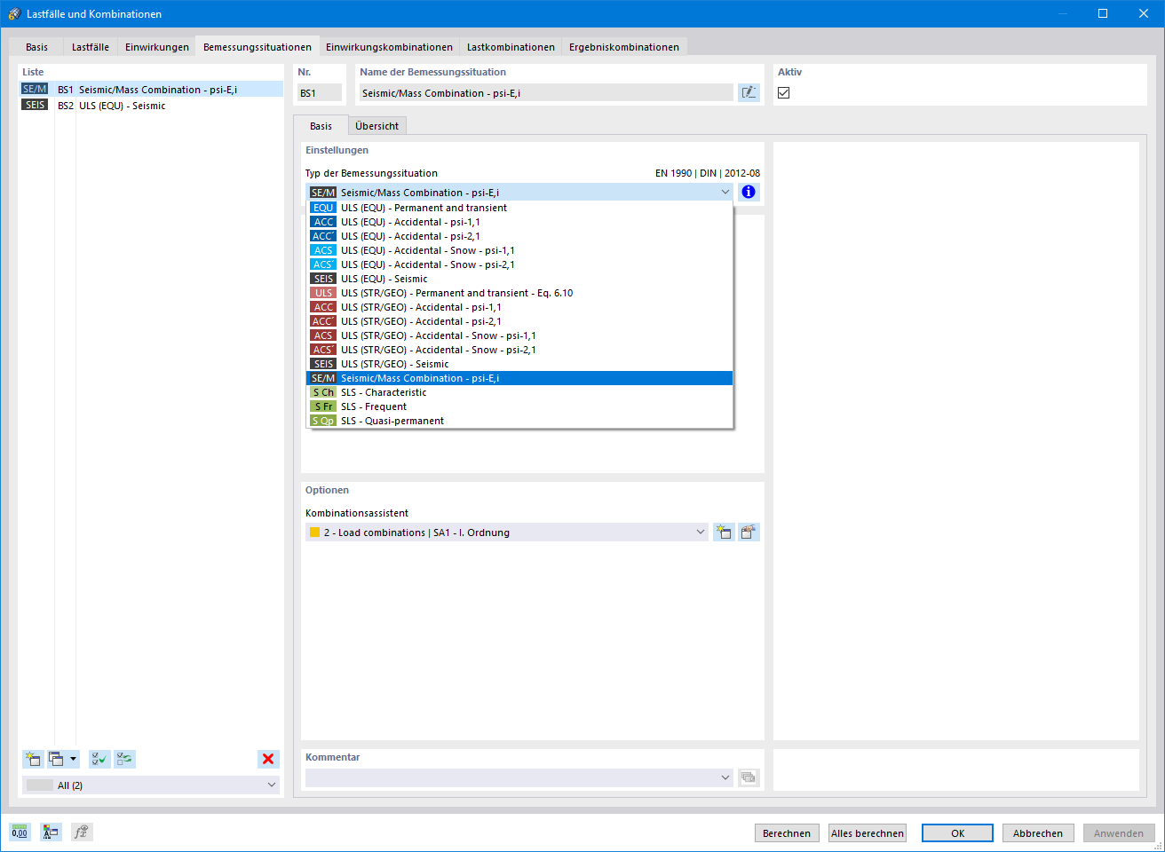Click the Nr. field showing BS1

[320, 92]
